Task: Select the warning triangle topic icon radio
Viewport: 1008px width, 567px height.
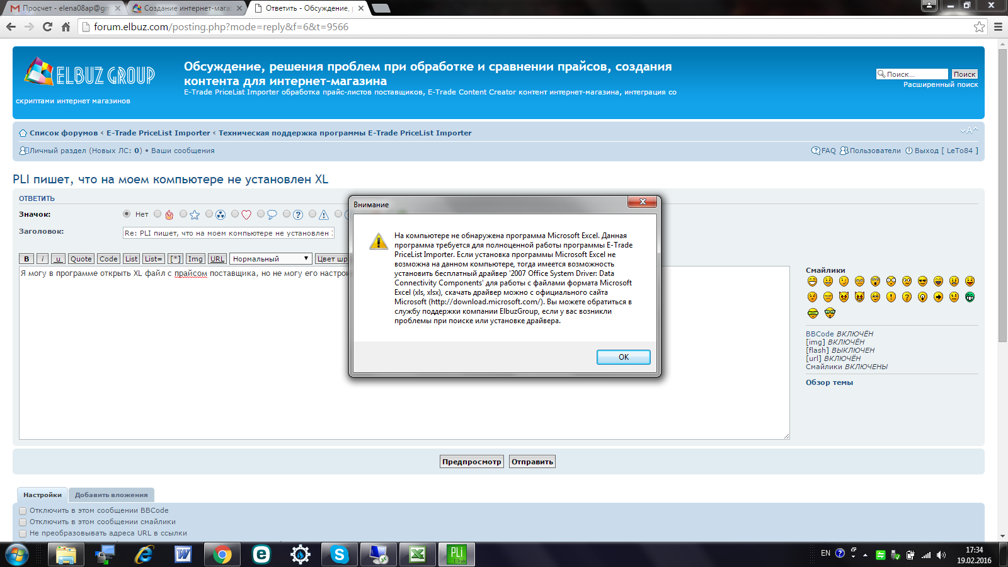Action: (x=312, y=214)
